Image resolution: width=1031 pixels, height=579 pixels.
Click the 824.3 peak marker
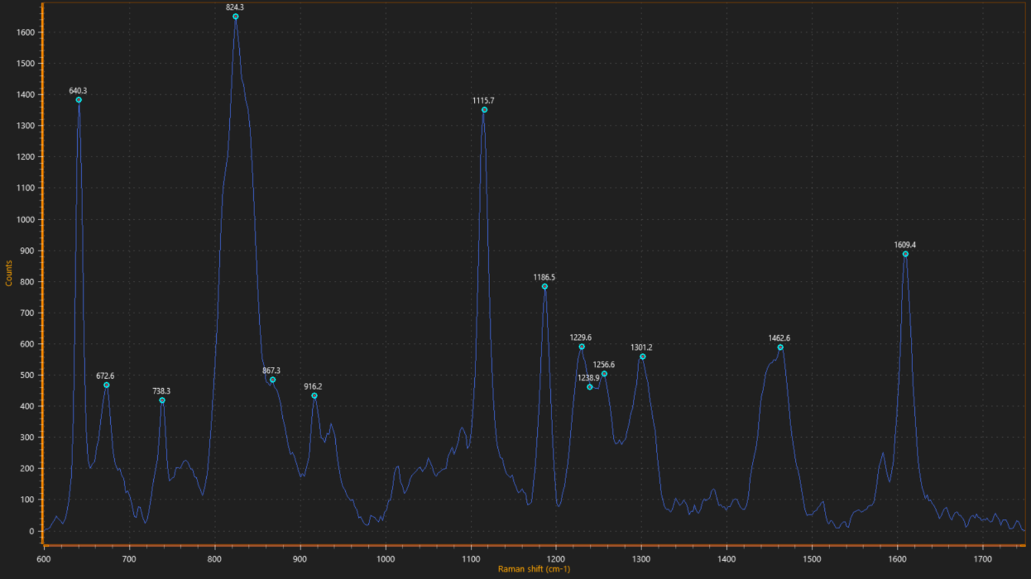pos(236,16)
